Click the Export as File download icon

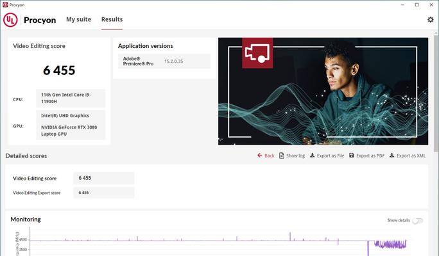click(x=312, y=156)
